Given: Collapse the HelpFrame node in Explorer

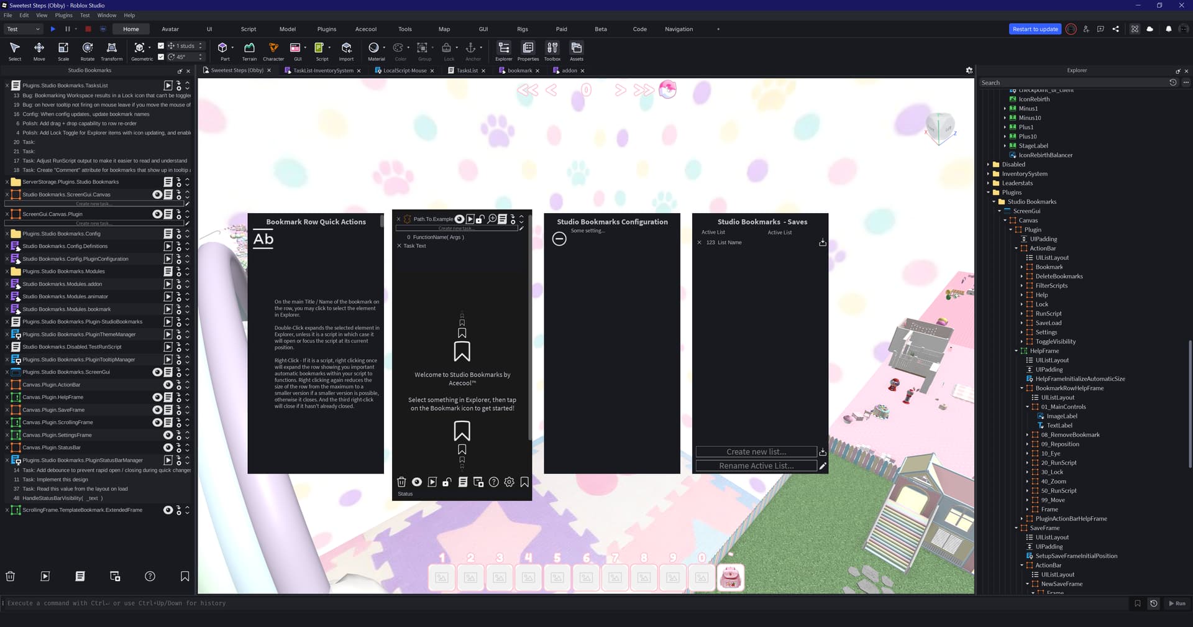Looking at the screenshot, I should pos(1016,351).
